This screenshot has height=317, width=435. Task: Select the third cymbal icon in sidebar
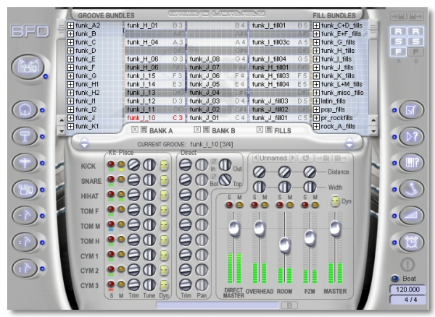pos(25,269)
